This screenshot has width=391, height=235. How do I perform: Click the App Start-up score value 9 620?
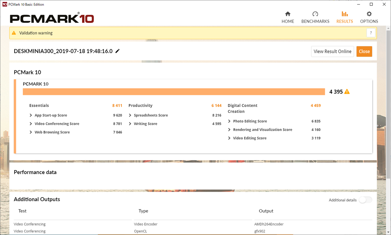[118, 115]
